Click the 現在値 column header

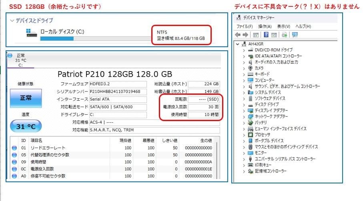(x=126, y=141)
